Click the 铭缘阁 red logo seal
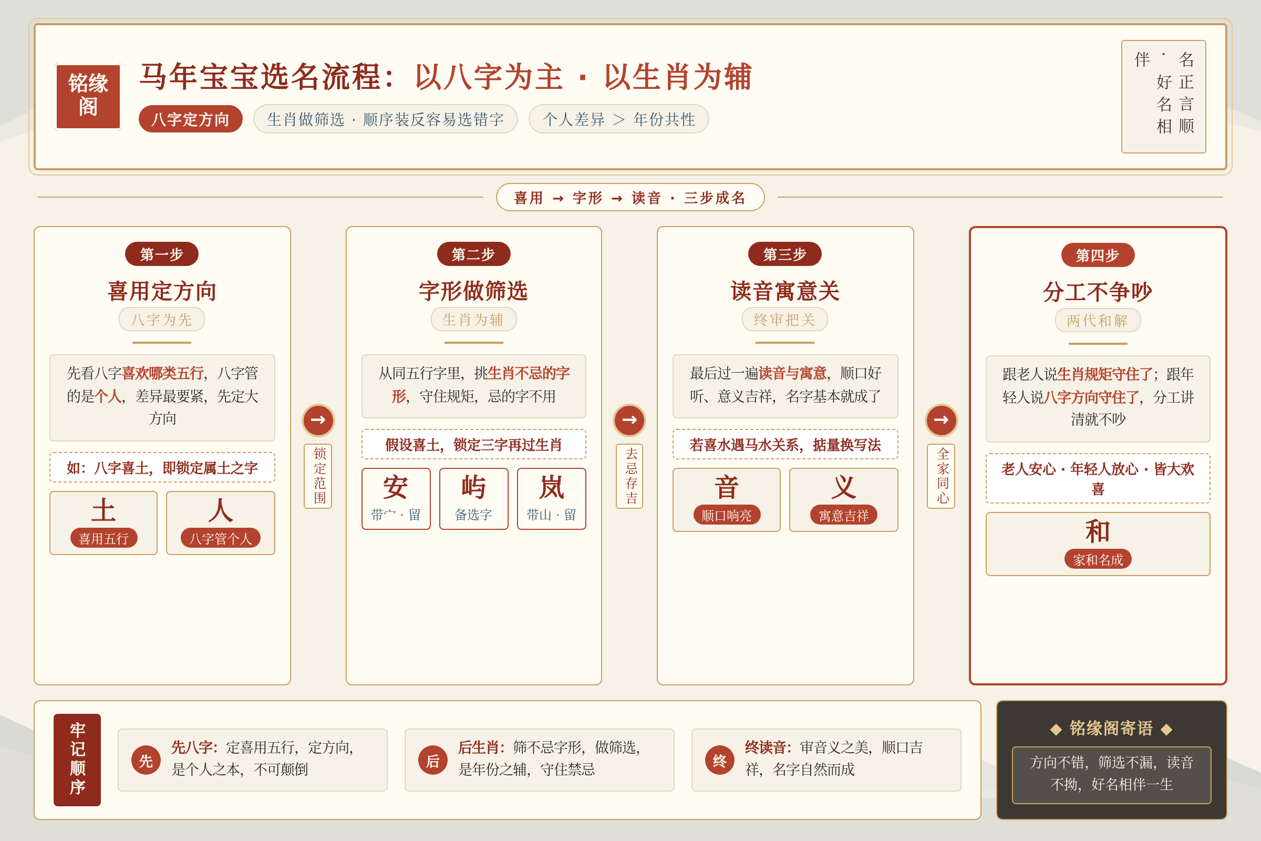1261x841 pixels. (88, 97)
